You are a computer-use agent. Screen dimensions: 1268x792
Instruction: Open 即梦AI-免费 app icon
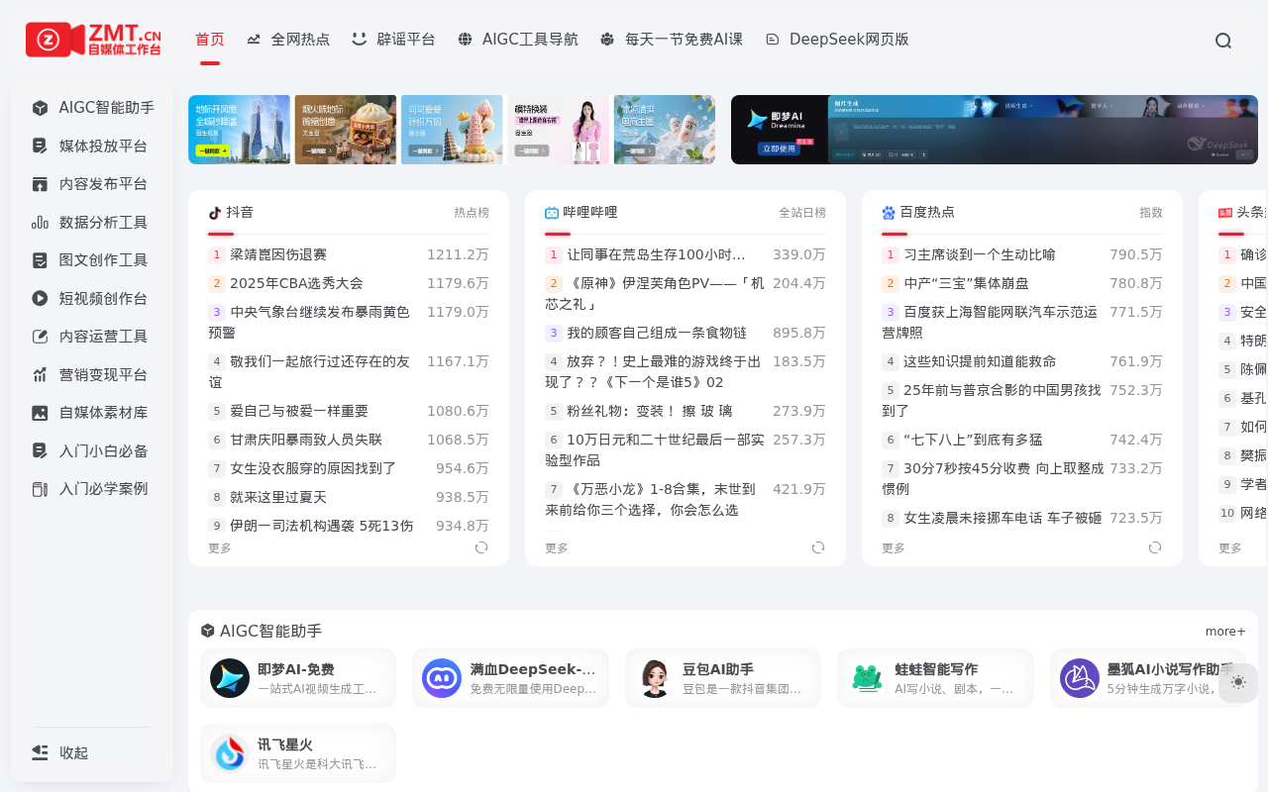[230, 678]
